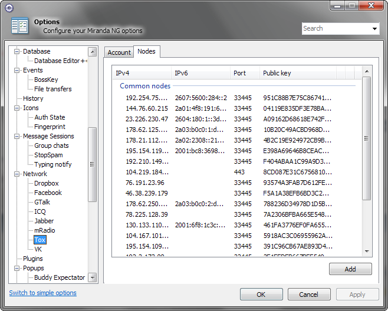Image resolution: width=388 pixels, height=311 pixels.
Task: Select the Nodes tab
Action: (146, 52)
